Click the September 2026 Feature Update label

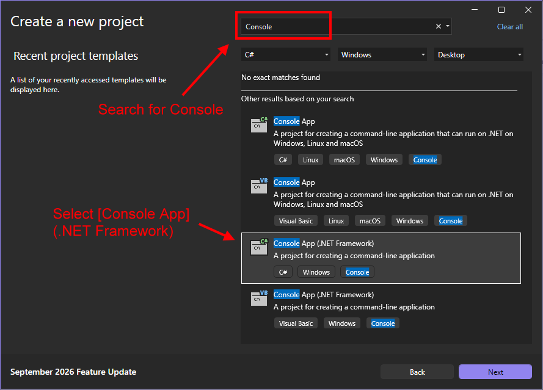73,372
